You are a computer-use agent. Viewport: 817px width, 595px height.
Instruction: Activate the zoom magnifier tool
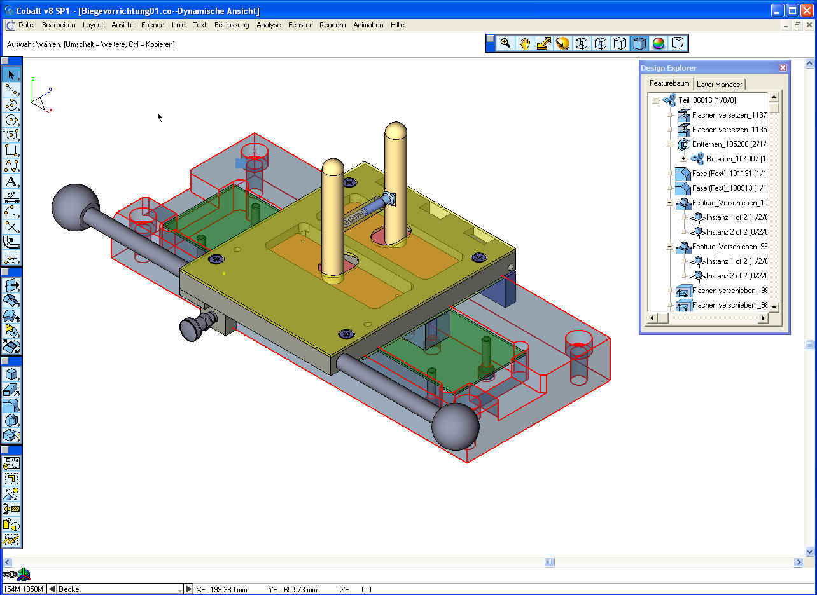tap(505, 43)
